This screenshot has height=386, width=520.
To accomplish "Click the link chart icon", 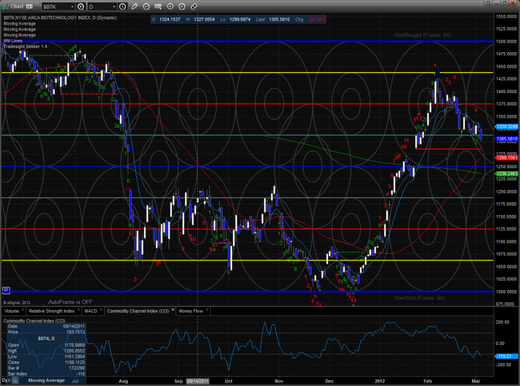I will tap(193, 6).
